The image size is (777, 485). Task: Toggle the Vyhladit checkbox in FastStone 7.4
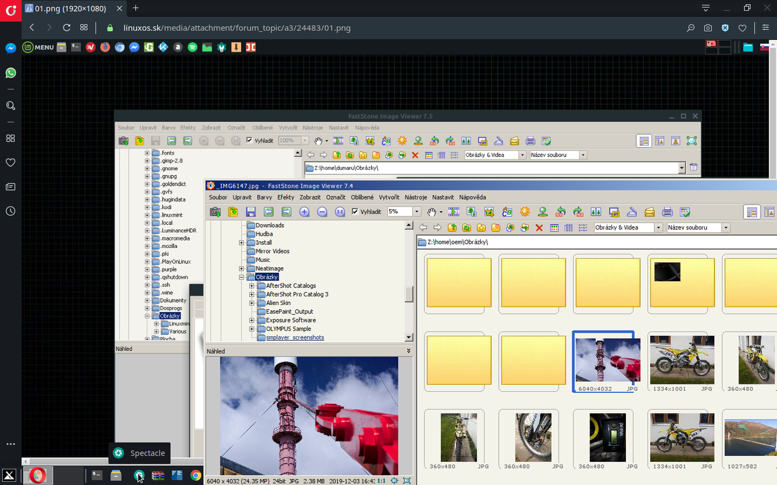(x=355, y=212)
